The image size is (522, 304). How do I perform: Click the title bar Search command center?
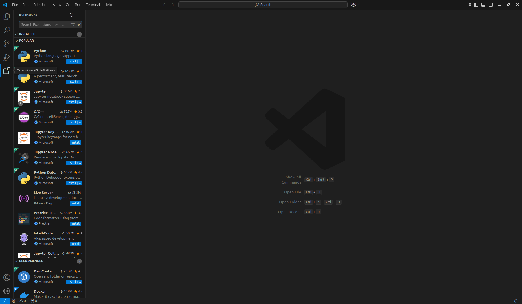[263, 5]
